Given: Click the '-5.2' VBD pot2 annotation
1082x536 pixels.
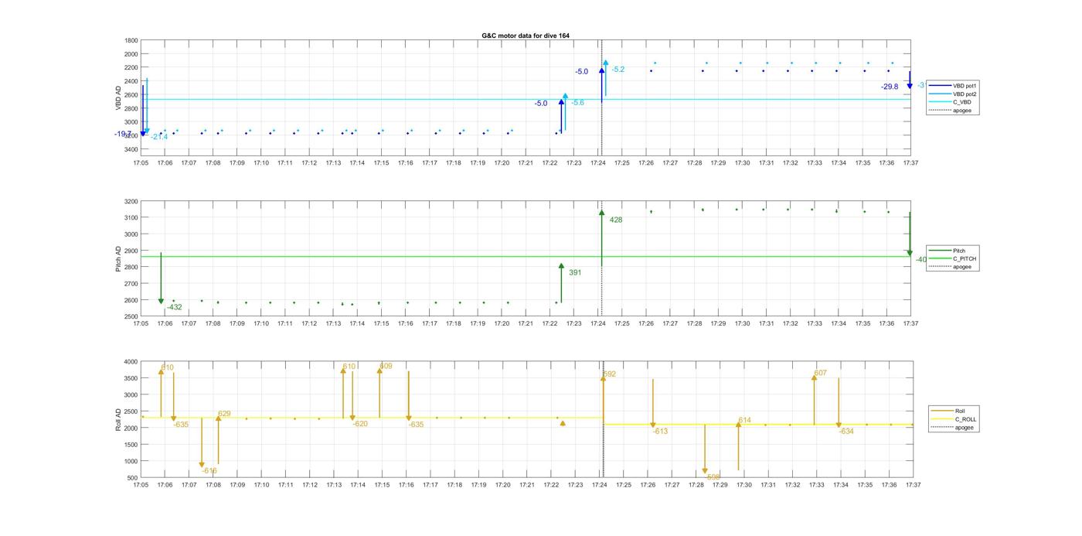Looking at the screenshot, I should pyautogui.click(x=618, y=70).
